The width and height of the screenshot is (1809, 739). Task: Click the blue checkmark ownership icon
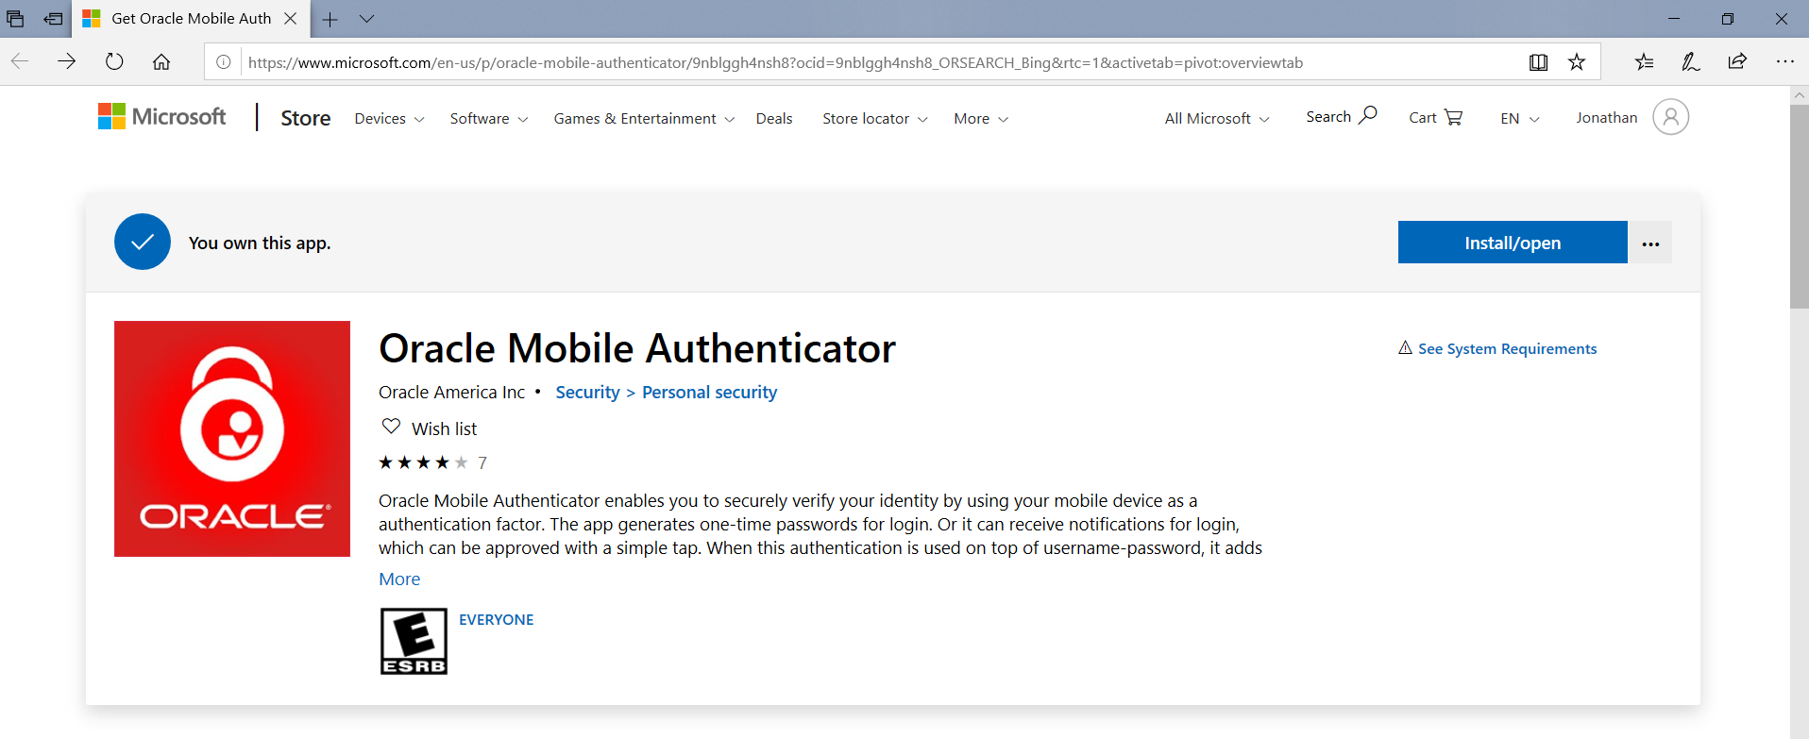coord(143,242)
